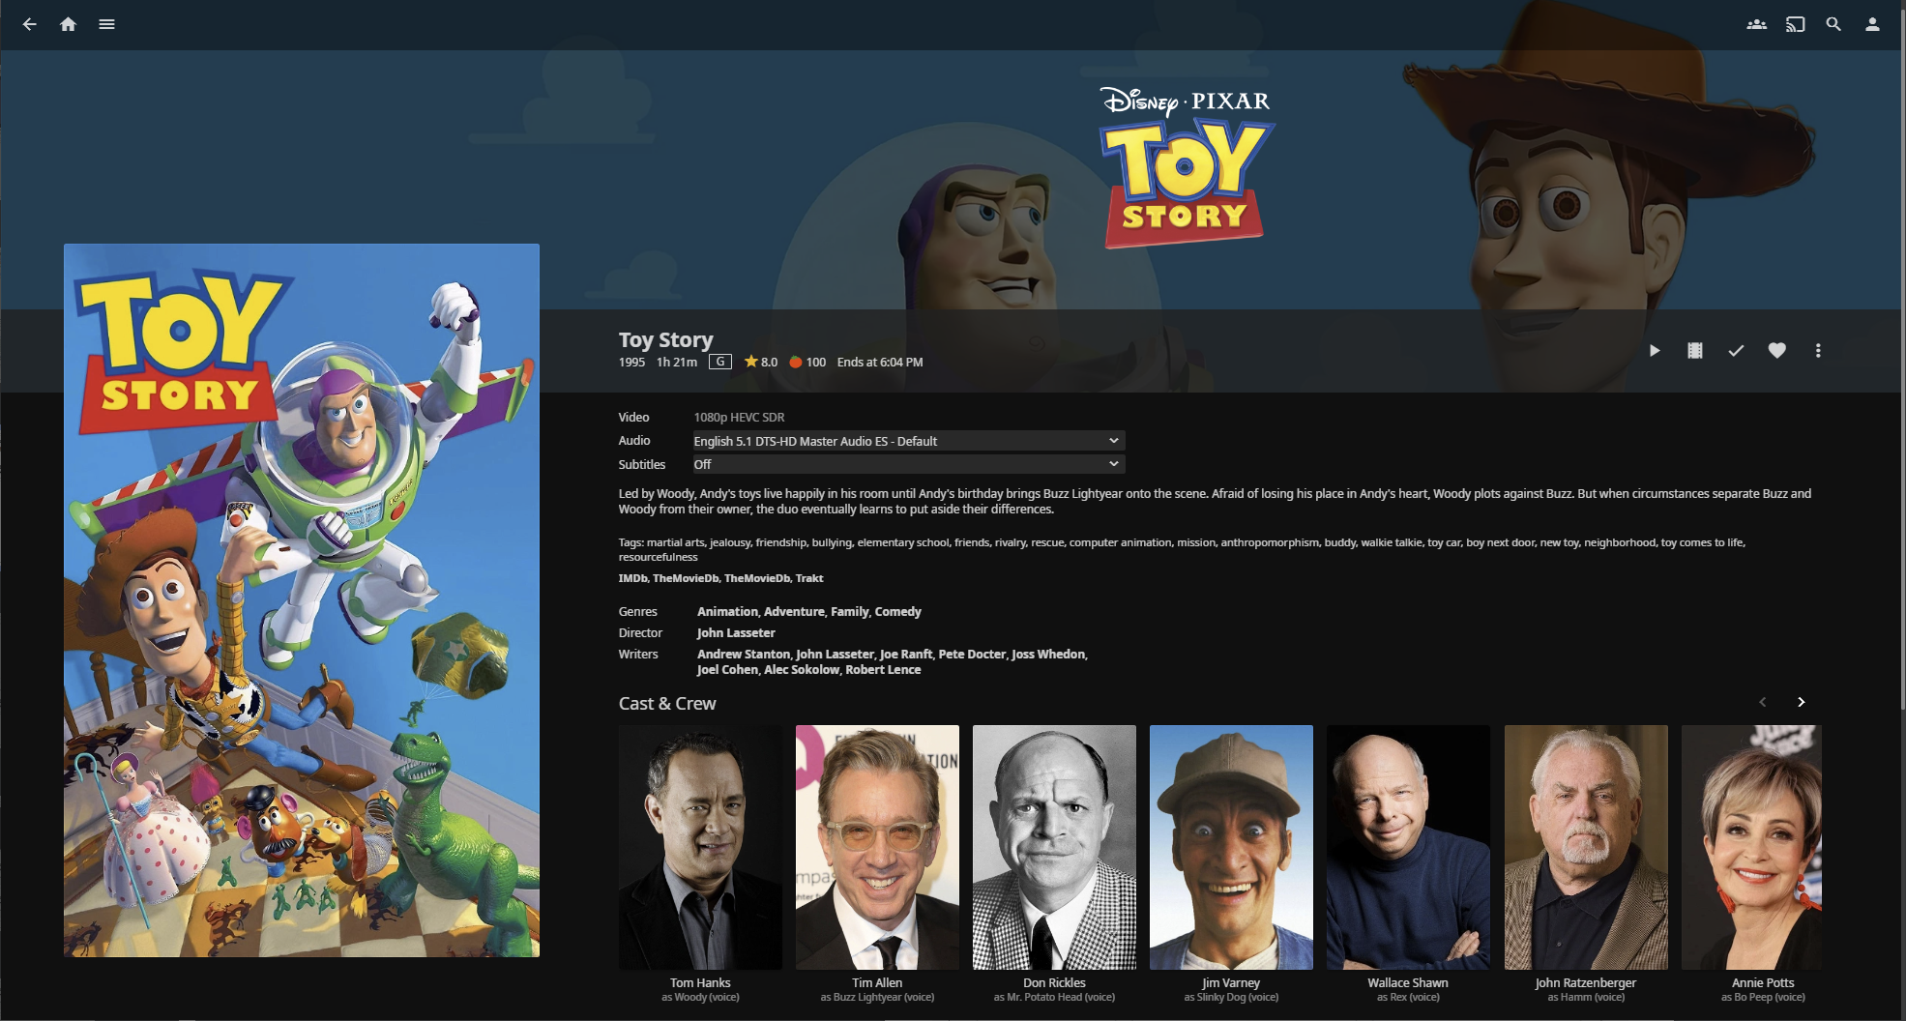Open director John Lasseter's page
1906x1021 pixels.
tap(736, 633)
